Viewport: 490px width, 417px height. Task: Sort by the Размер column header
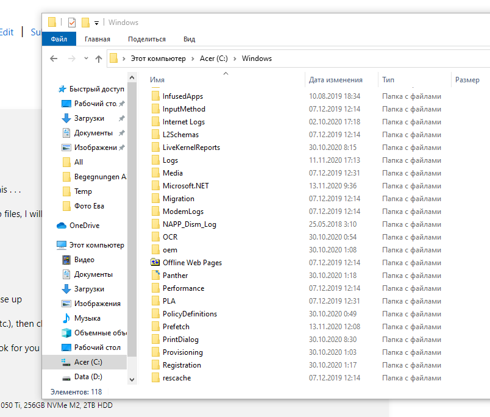tap(467, 80)
